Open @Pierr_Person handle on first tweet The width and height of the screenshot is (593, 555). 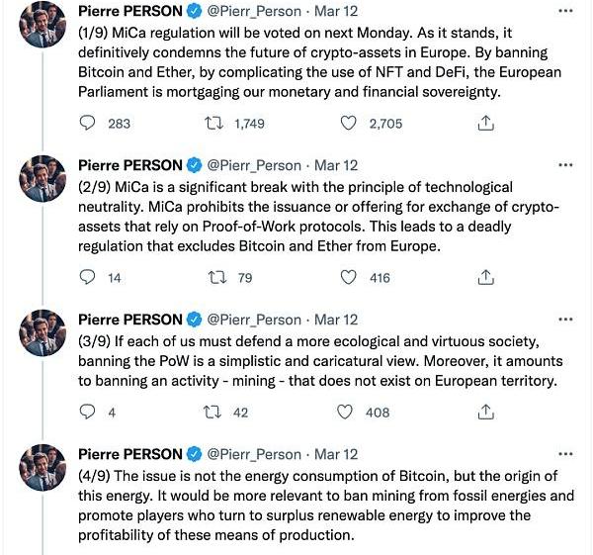(x=255, y=12)
